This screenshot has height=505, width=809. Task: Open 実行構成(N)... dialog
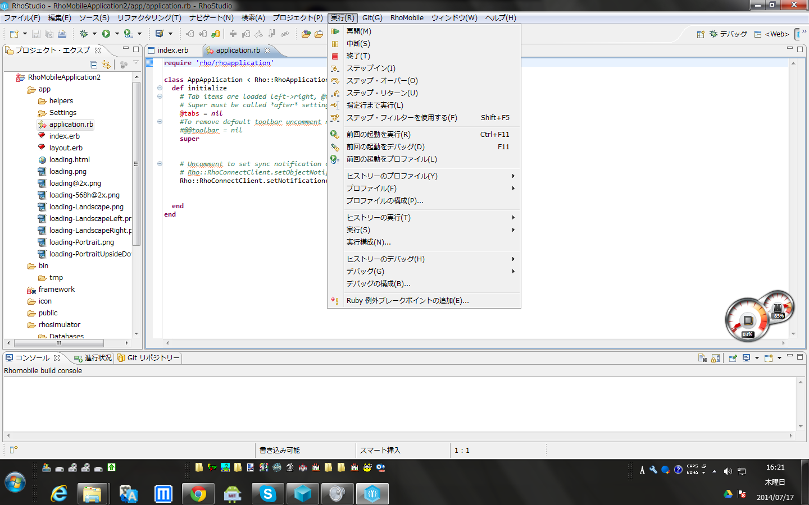[x=424, y=242]
